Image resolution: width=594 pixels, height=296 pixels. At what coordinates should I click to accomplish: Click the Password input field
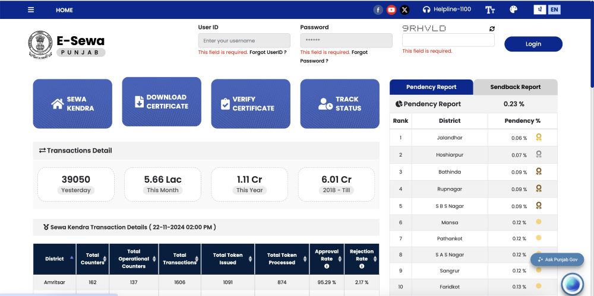point(346,40)
